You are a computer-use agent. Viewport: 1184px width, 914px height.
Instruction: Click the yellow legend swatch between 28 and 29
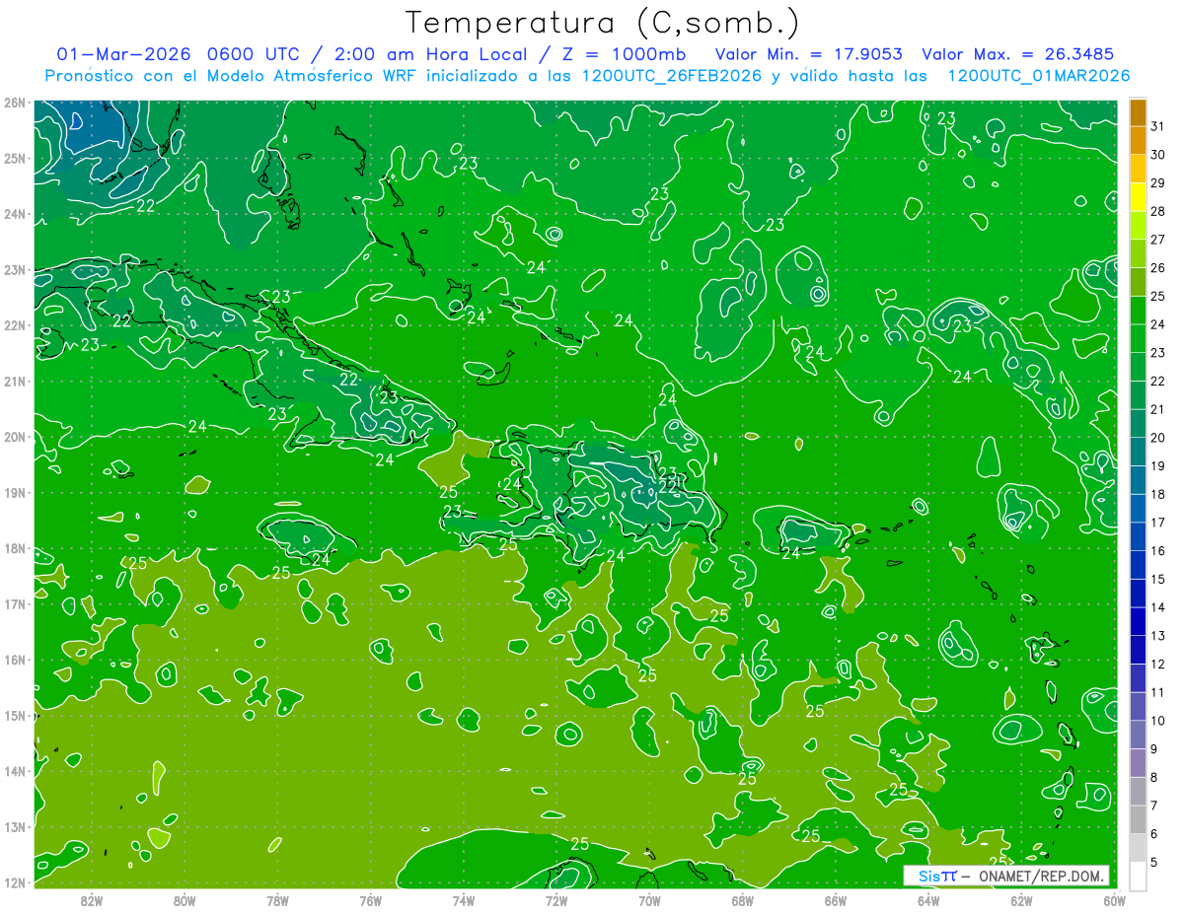1138,196
